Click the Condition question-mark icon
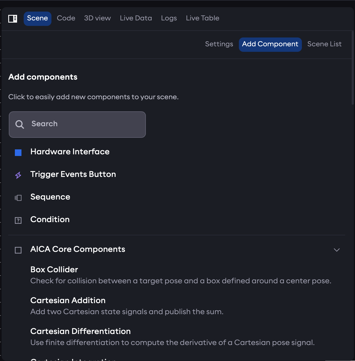Image resolution: width=355 pixels, height=361 pixels. pyautogui.click(x=18, y=220)
